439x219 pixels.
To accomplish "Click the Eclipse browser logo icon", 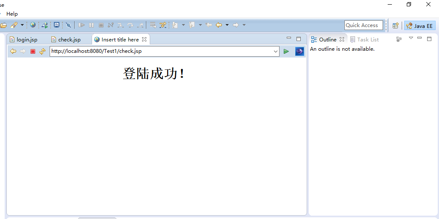I will [x=299, y=51].
